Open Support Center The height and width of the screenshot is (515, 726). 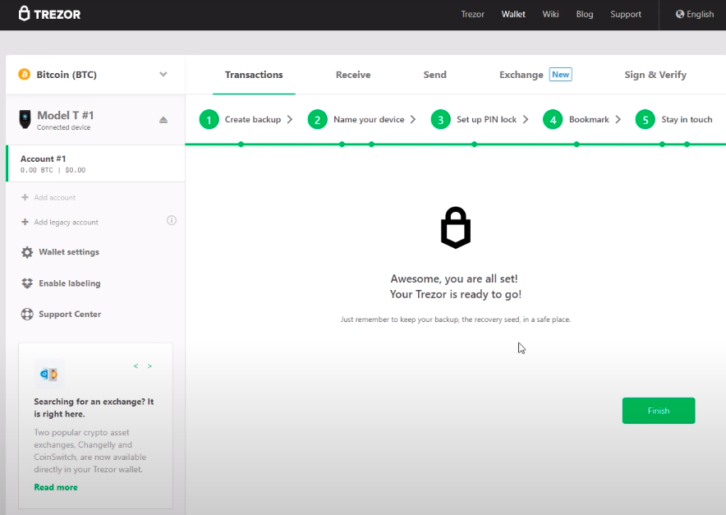click(x=70, y=314)
